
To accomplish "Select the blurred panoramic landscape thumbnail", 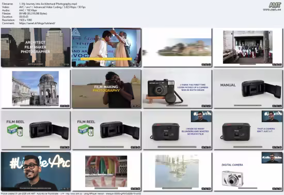I will [x=177, y=47].
